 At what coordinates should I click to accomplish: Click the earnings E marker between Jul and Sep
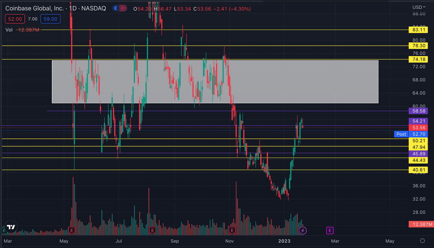pos(152,230)
